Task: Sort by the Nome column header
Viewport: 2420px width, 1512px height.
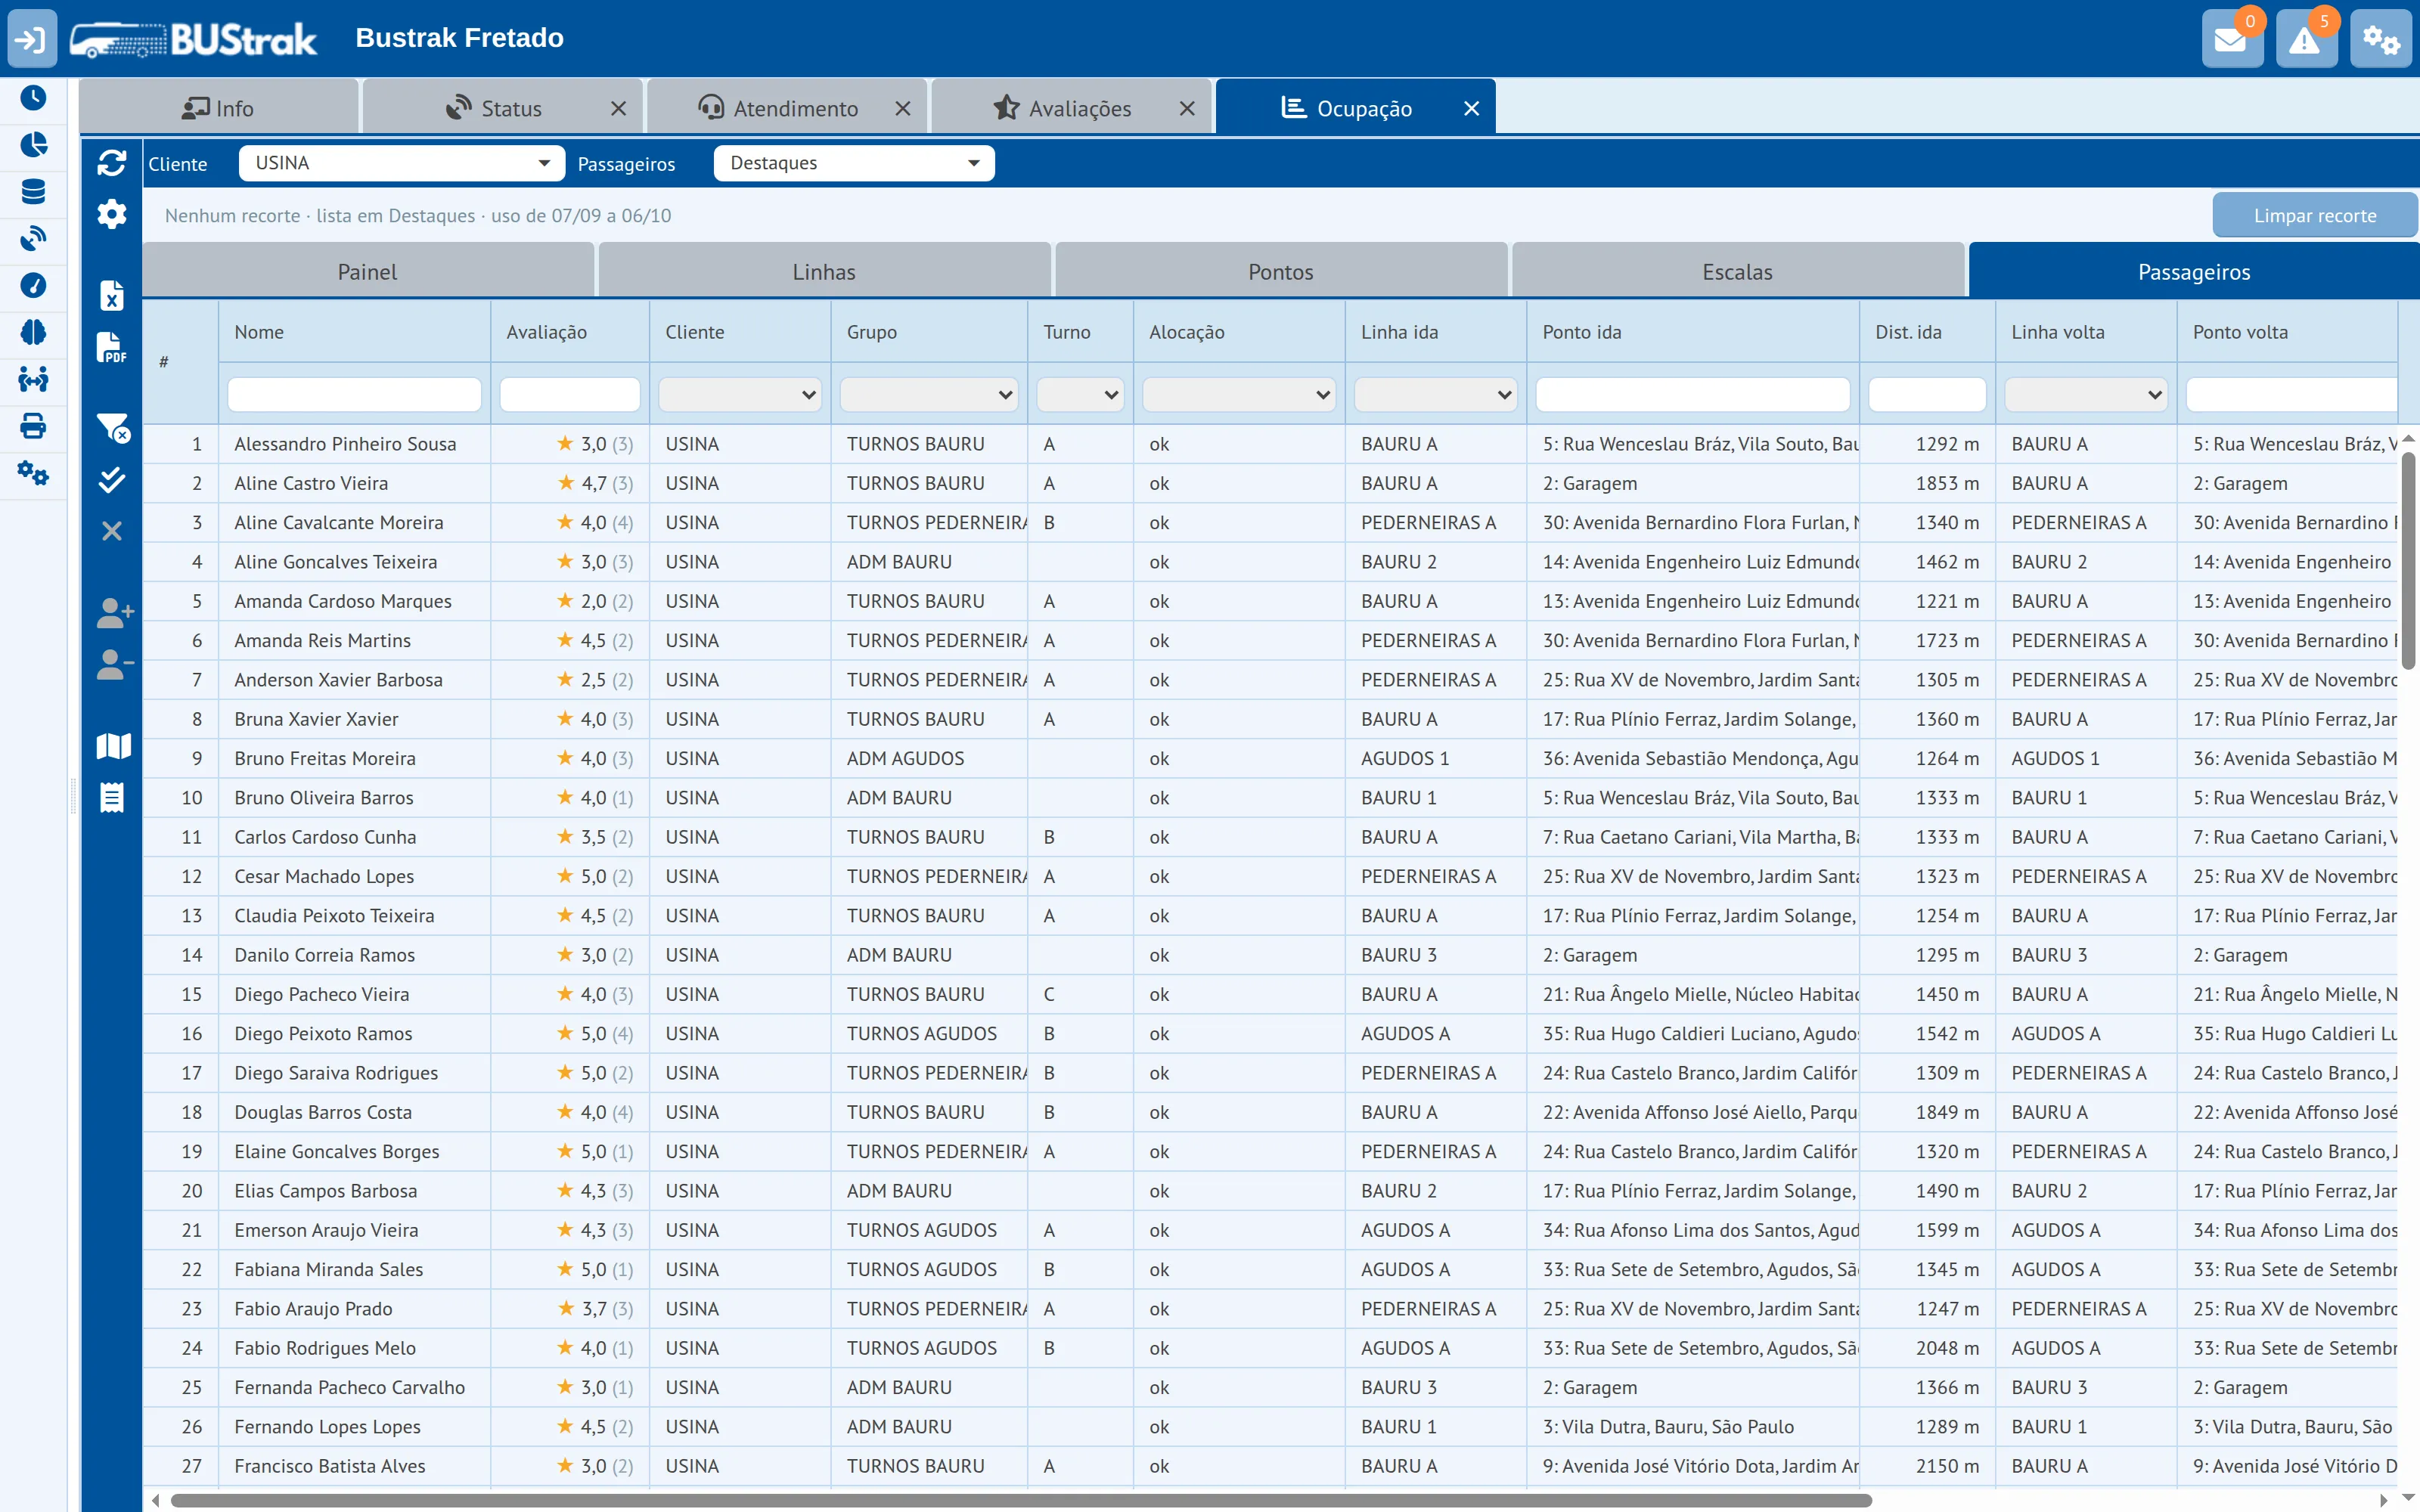Action: point(354,332)
